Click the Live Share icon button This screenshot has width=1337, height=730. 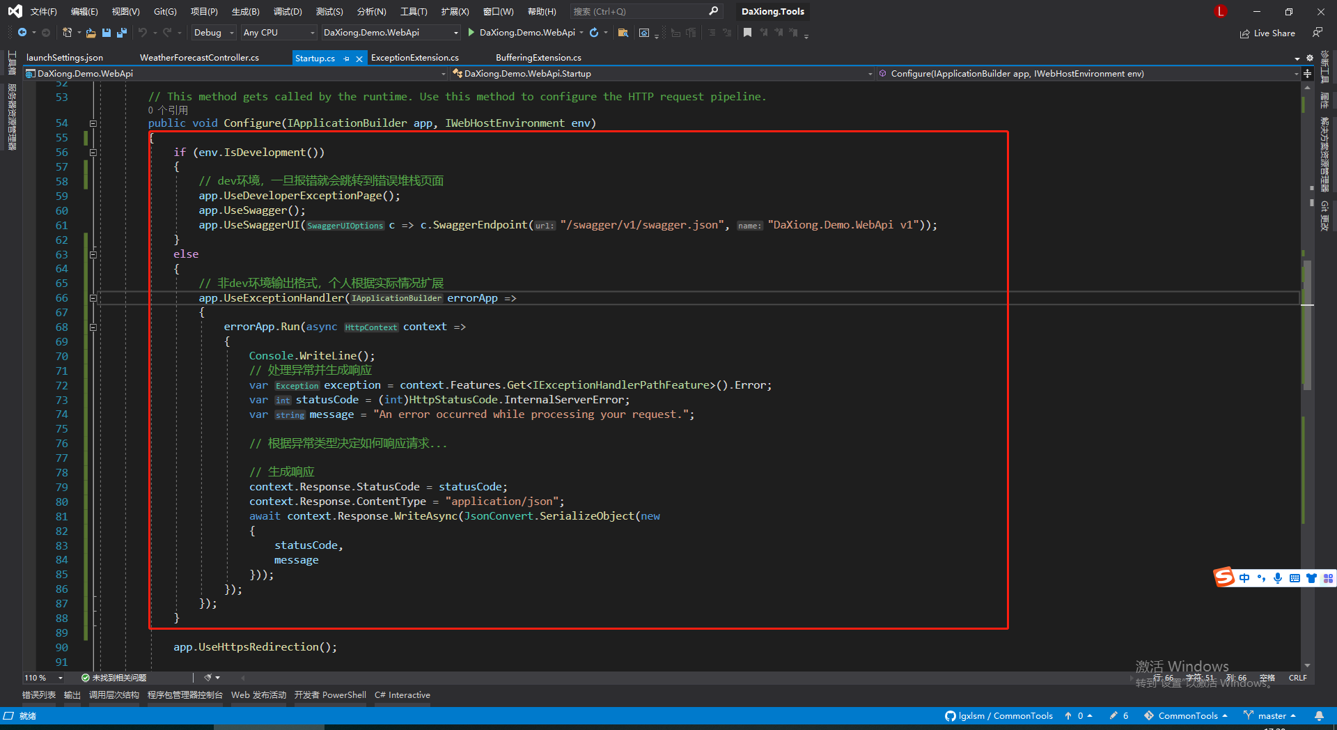(x=1267, y=33)
